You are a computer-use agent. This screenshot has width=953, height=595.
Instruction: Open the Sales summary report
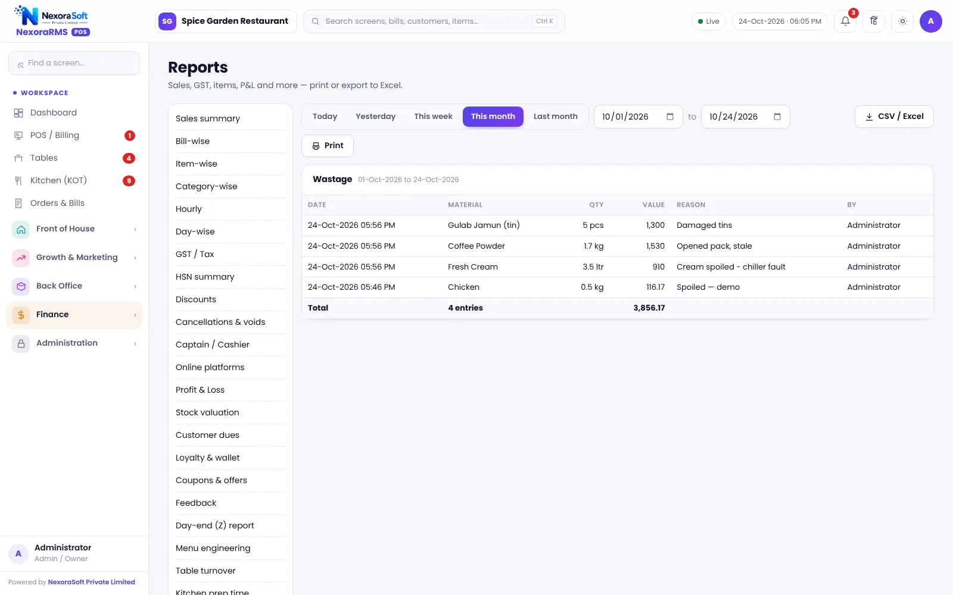(230, 119)
